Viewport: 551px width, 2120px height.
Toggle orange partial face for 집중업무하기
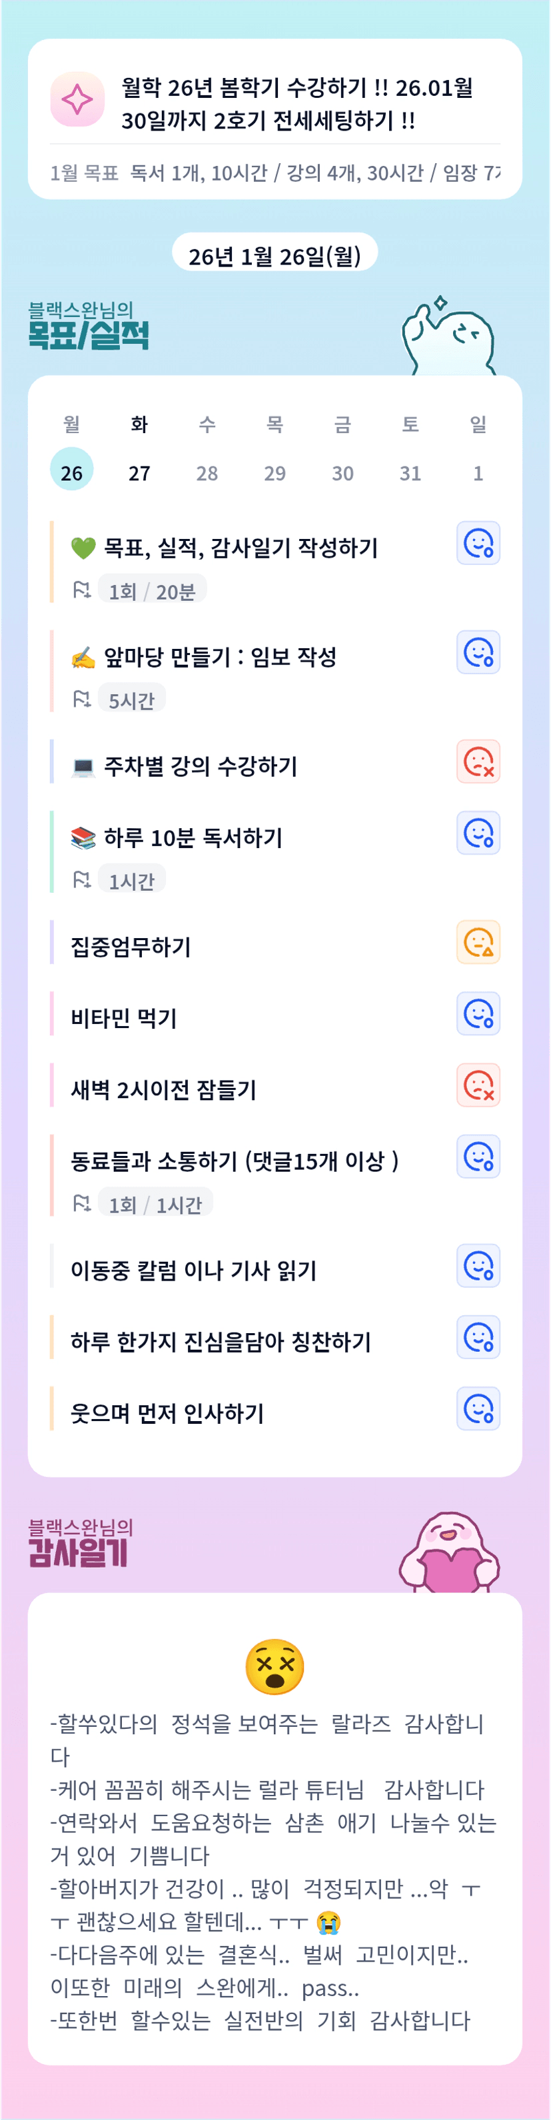pyautogui.click(x=478, y=942)
